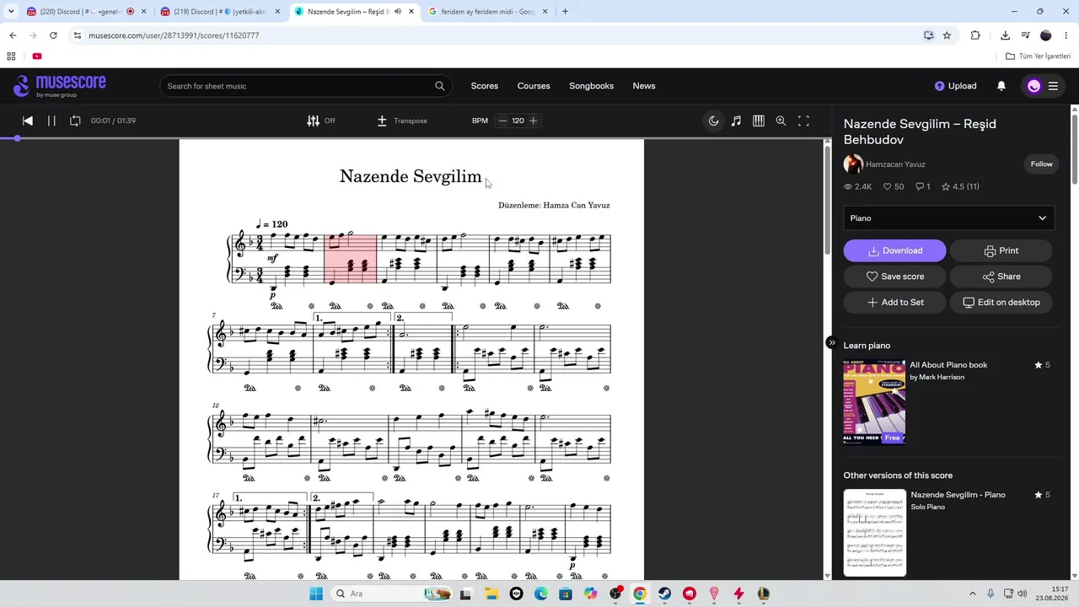Open Nazende Sevgilim - Piano thumbnail
Viewport: 1079px width, 607px height.
pos(875,533)
